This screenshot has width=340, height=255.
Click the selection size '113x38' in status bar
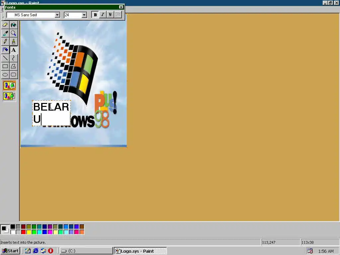click(307, 242)
